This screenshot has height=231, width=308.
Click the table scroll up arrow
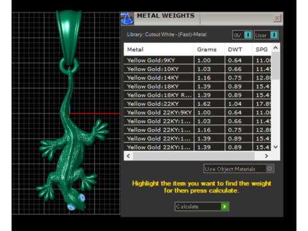point(275,47)
